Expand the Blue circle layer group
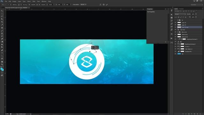Image resolution: width=204 pixels, height=115 pixels. coord(178,32)
